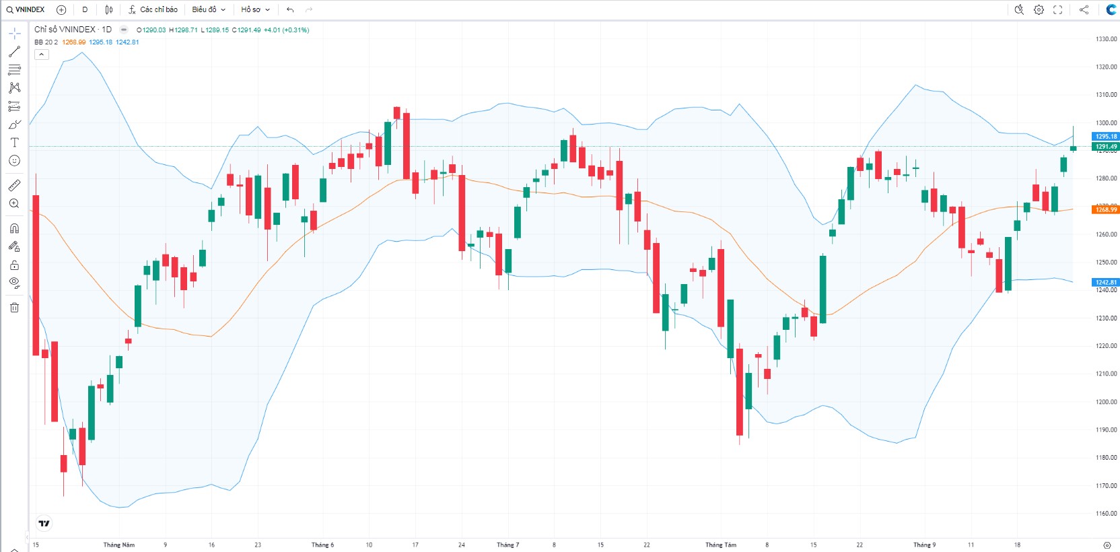Expand the Hồ sơ dropdown menu
Viewport: 1120px width, 552px height.
point(255,9)
